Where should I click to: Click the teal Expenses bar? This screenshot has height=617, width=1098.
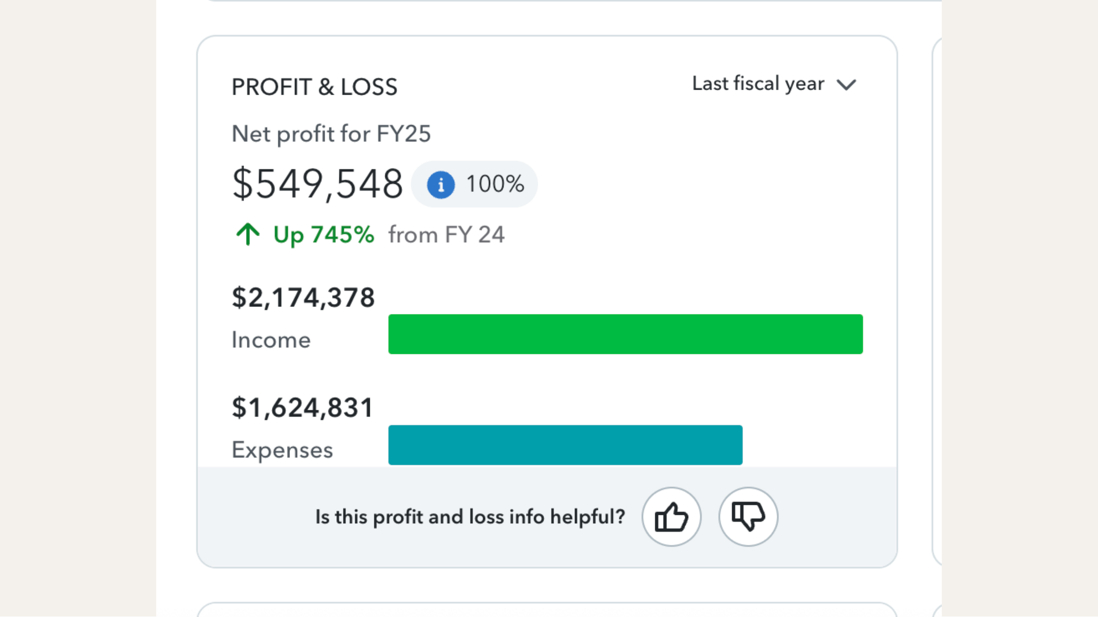565,445
